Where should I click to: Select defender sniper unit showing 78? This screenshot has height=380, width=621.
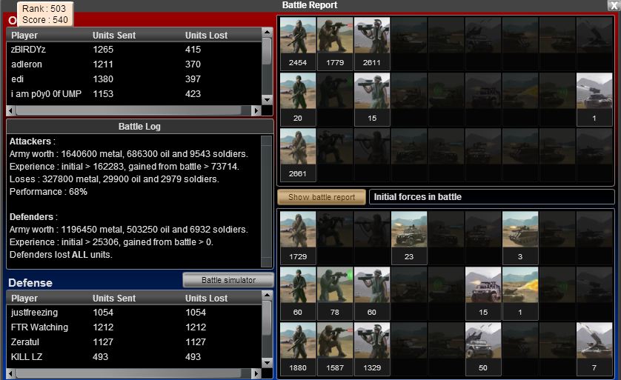[x=335, y=293]
